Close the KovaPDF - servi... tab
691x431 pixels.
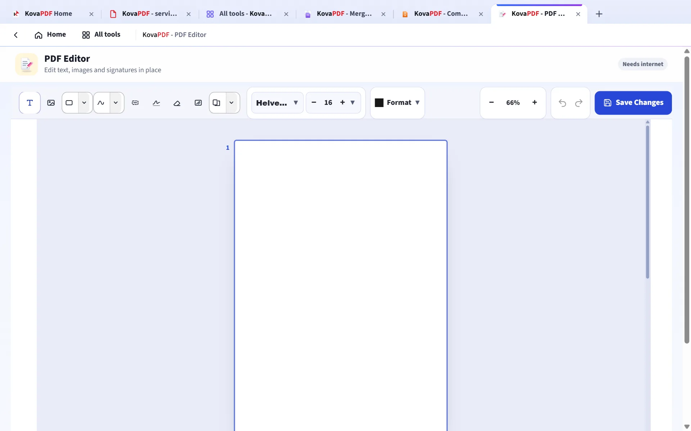(x=189, y=14)
